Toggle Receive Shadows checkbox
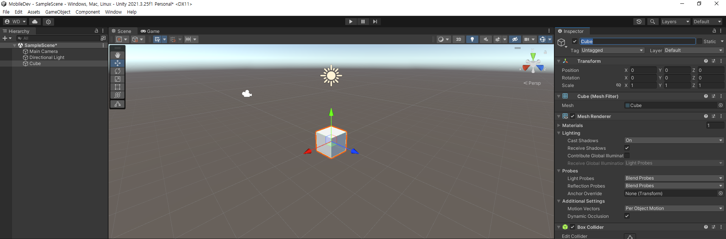 coord(627,148)
